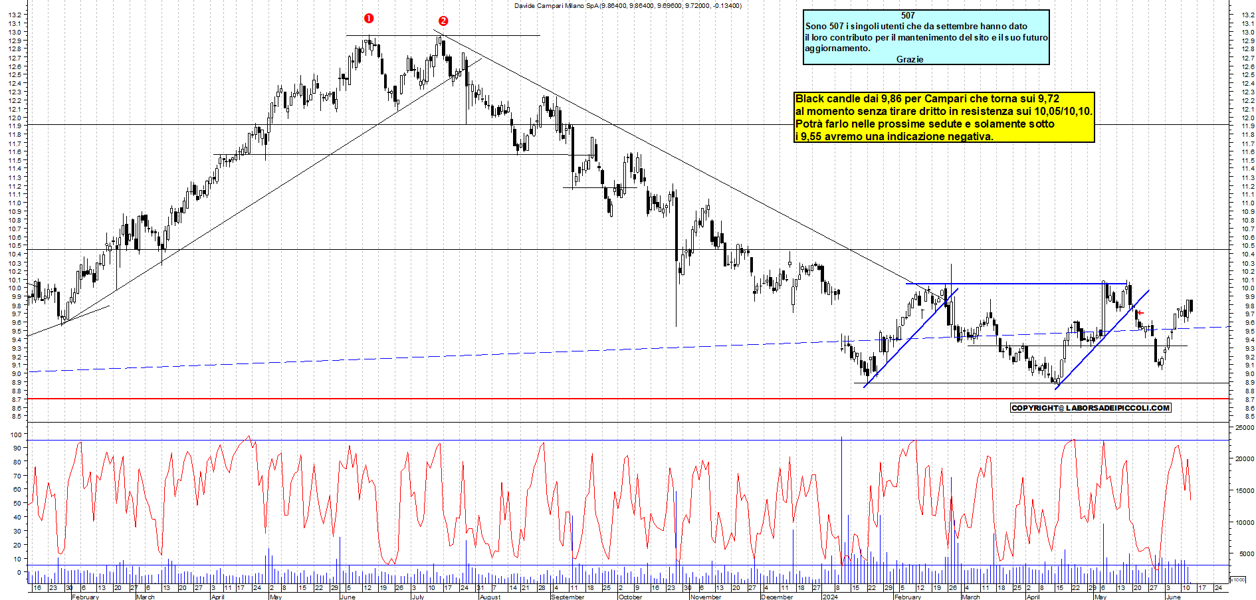This screenshot has height=600, width=1256.
Task: Click the COPYRIGHT@ LABORSADEIPICCOLI.COM label
Action: pos(1091,408)
